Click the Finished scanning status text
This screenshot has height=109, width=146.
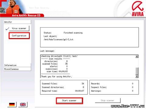click(x=73, y=33)
